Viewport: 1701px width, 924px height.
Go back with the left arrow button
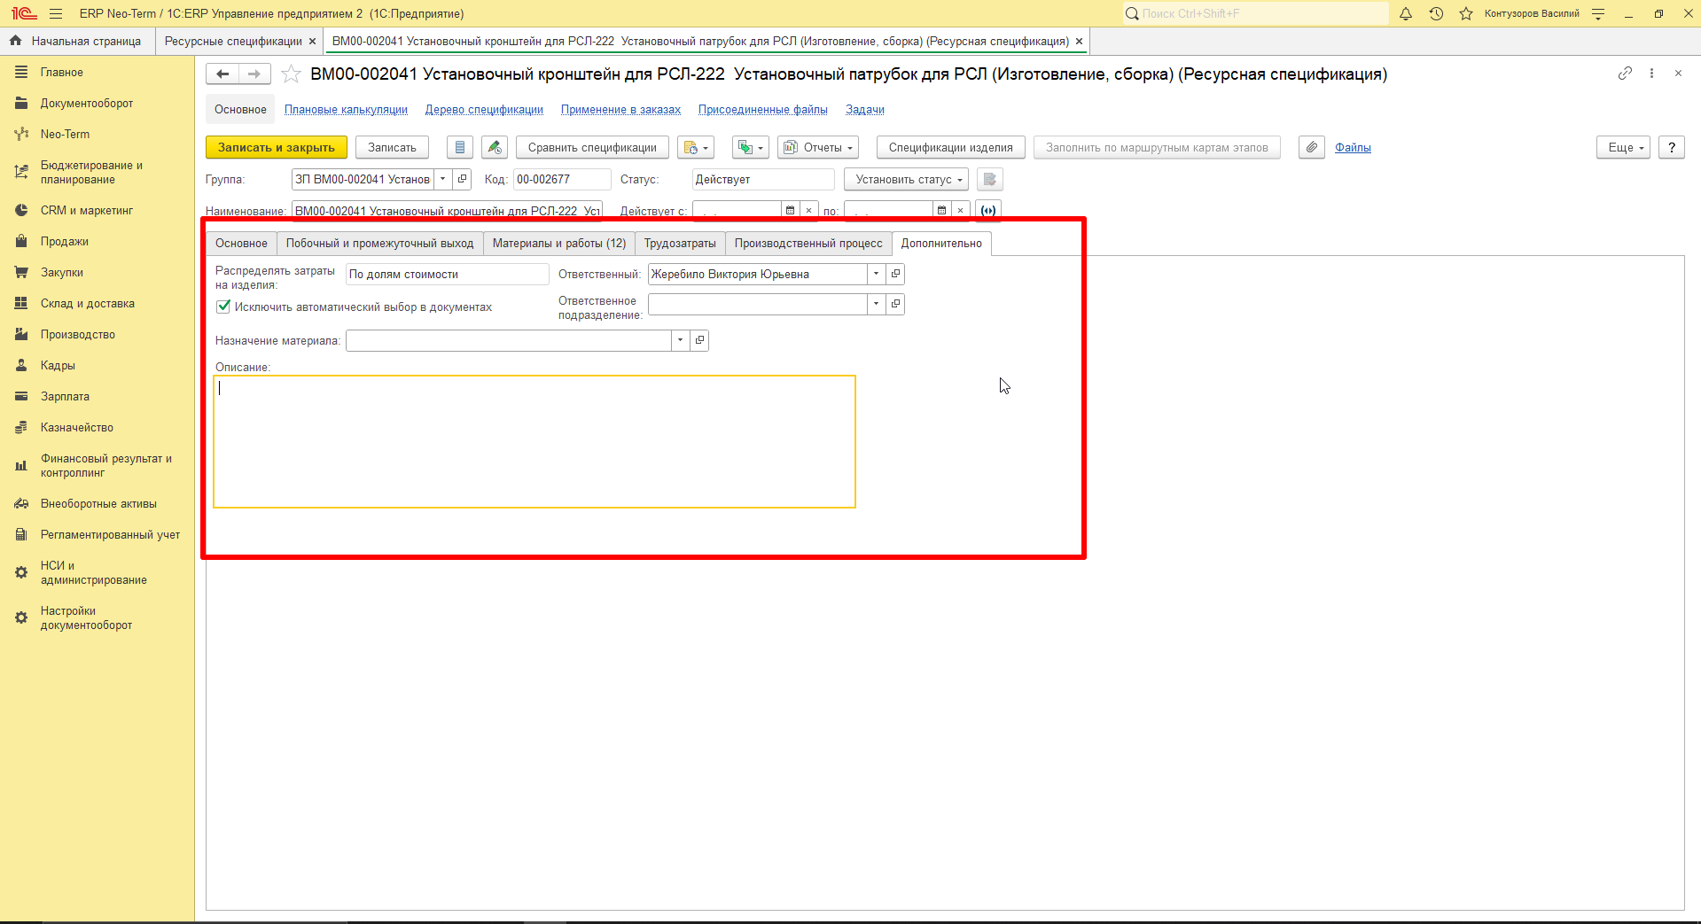pyautogui.click(x=222, y=74)
